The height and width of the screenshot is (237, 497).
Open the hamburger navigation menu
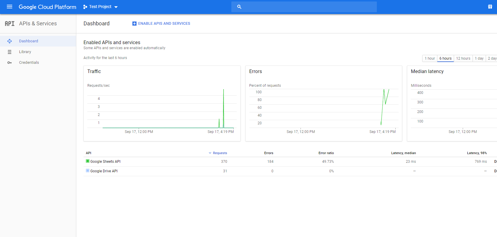(10, 7)
